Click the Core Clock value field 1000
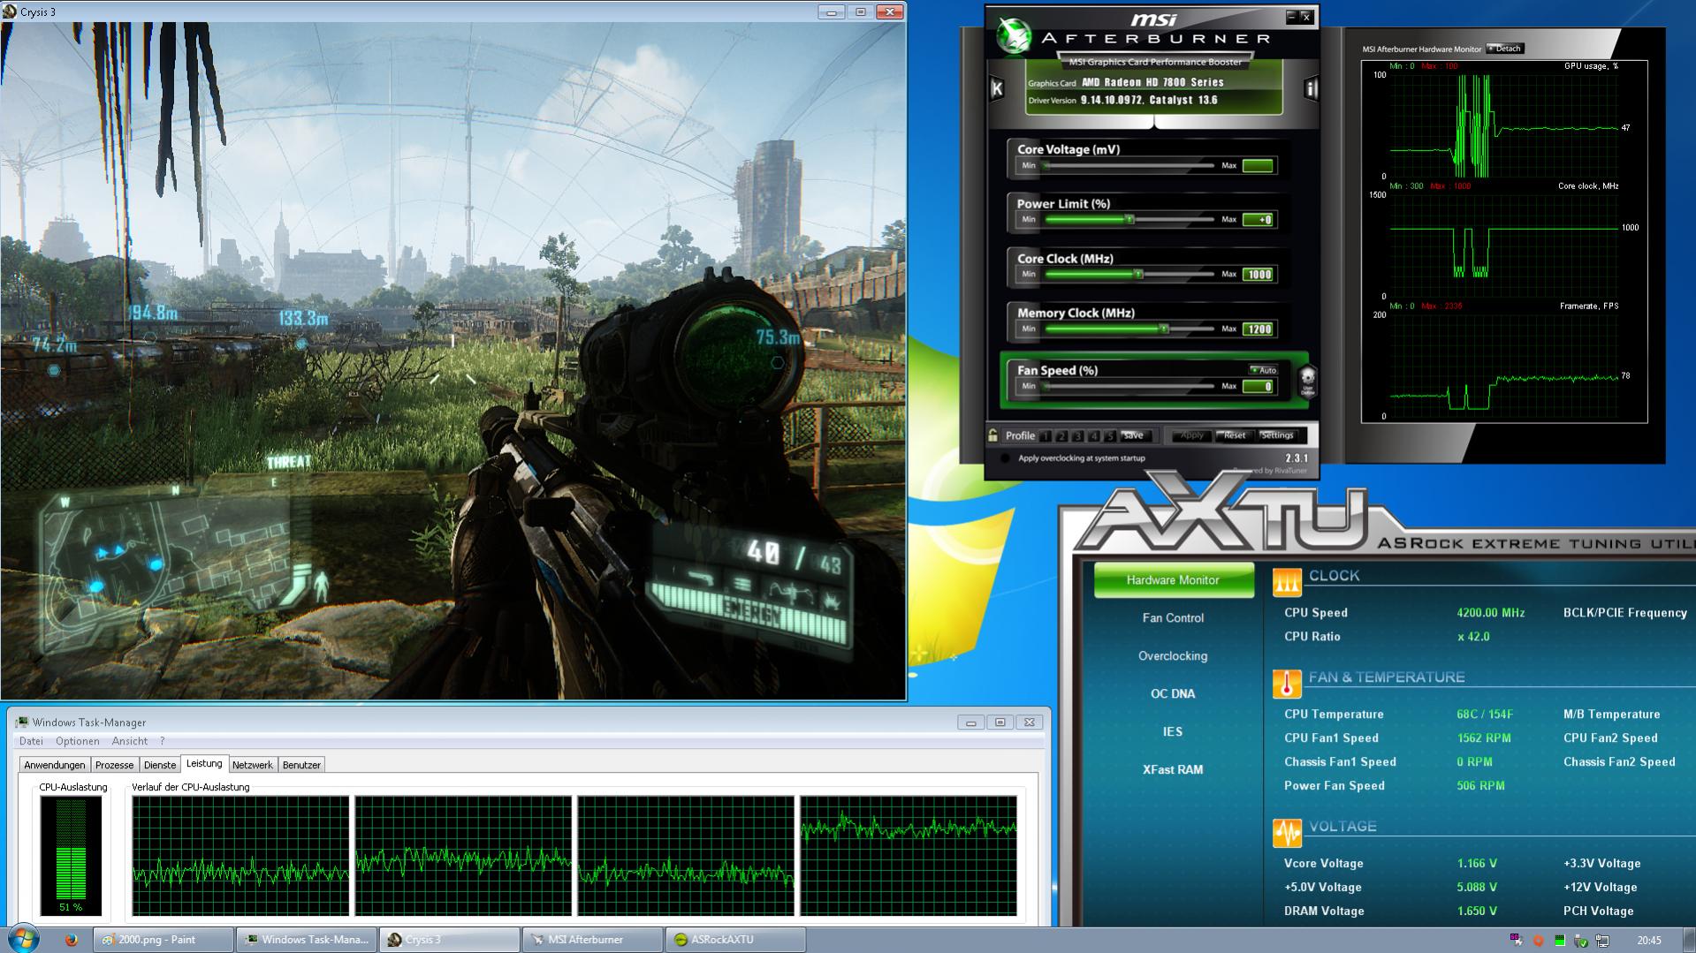The height and width of the screenshot is (953, 1696). click(1259, 275)
